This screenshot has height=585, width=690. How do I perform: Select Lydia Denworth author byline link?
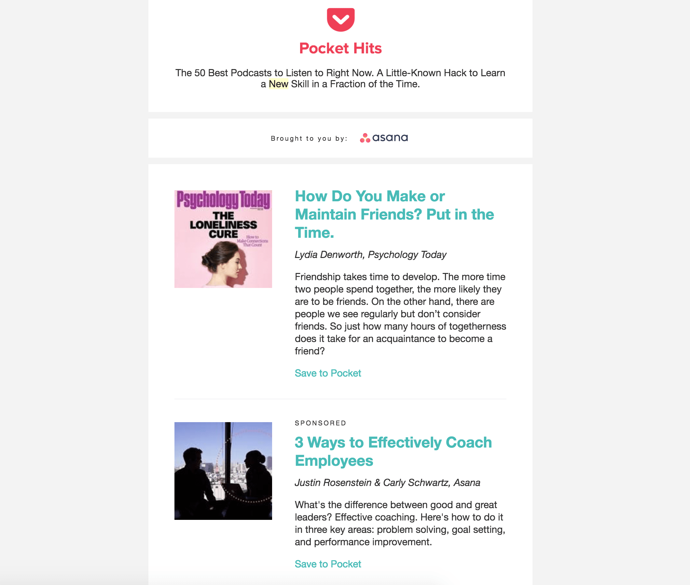pos(370,254)
